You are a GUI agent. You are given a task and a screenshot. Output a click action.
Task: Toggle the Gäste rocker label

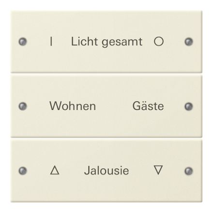point(148,106)
